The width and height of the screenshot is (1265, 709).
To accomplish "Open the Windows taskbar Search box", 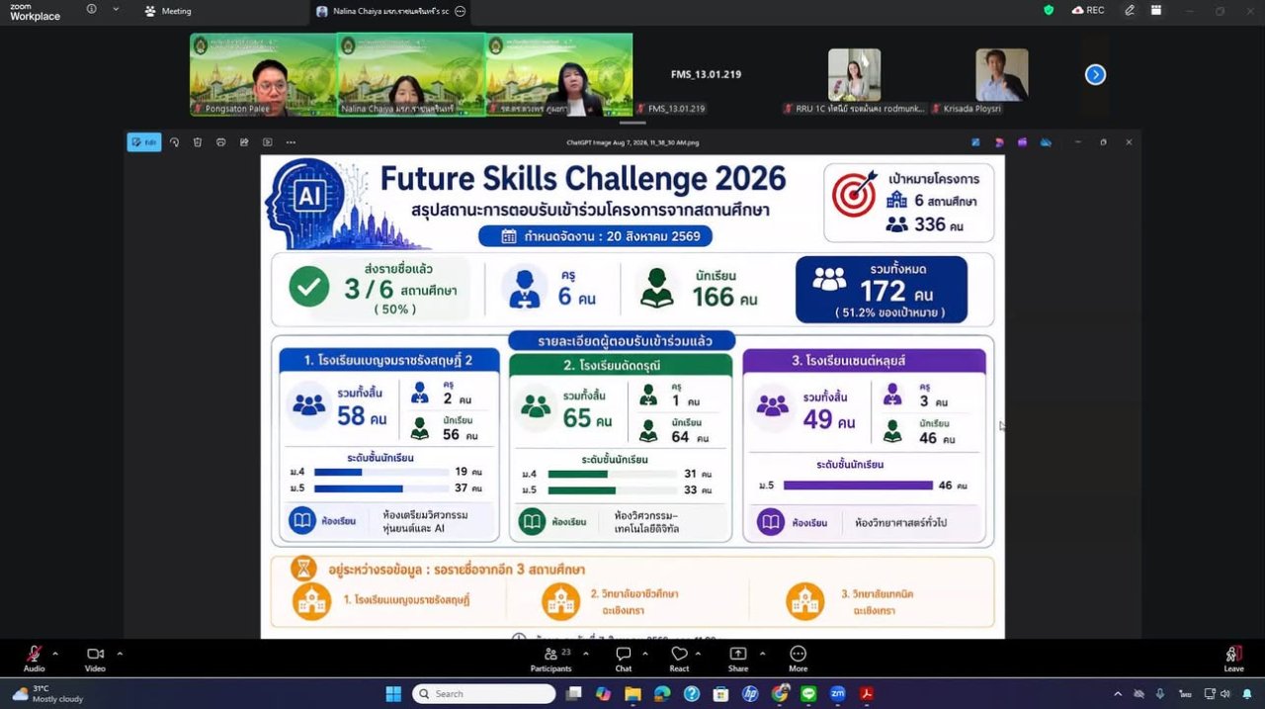I will click(483, 693).
